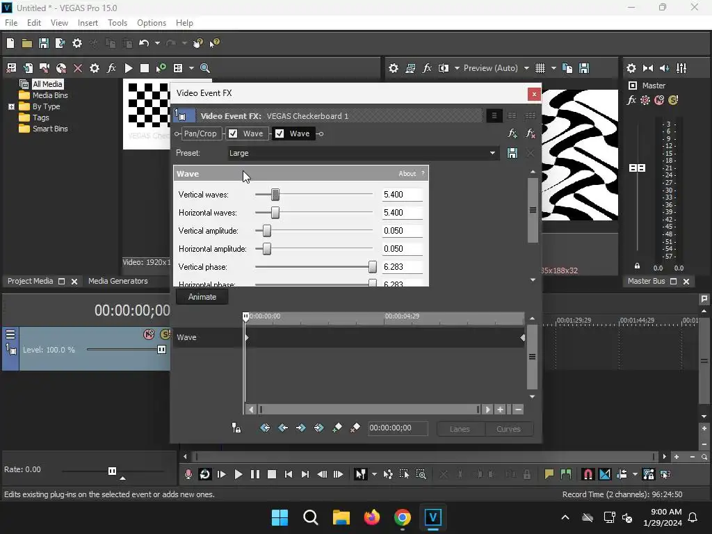
Task: Open the Insert menu
Action: 88,23
